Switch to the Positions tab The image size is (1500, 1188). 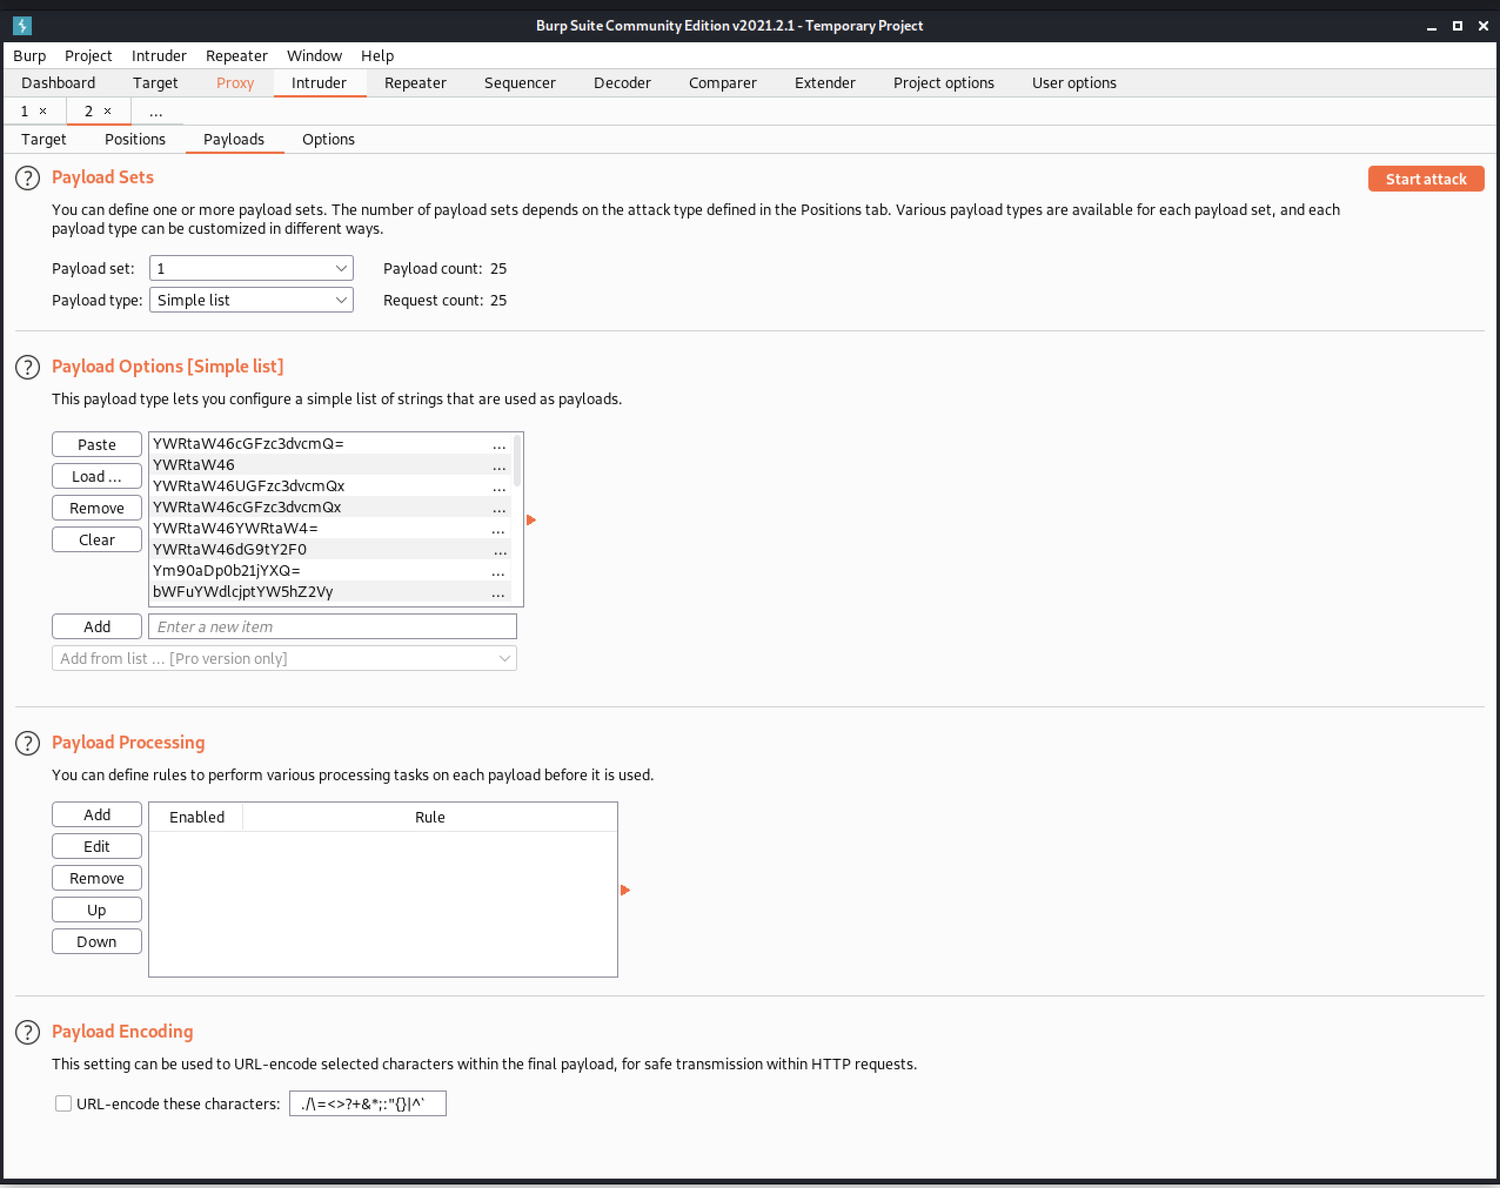click(x=135, y=139)
